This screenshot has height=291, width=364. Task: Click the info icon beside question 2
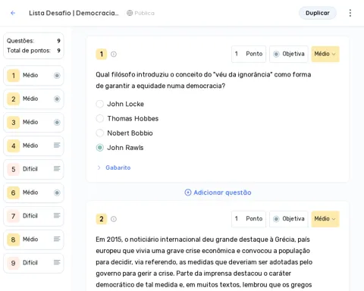click(x=114, y=219)
